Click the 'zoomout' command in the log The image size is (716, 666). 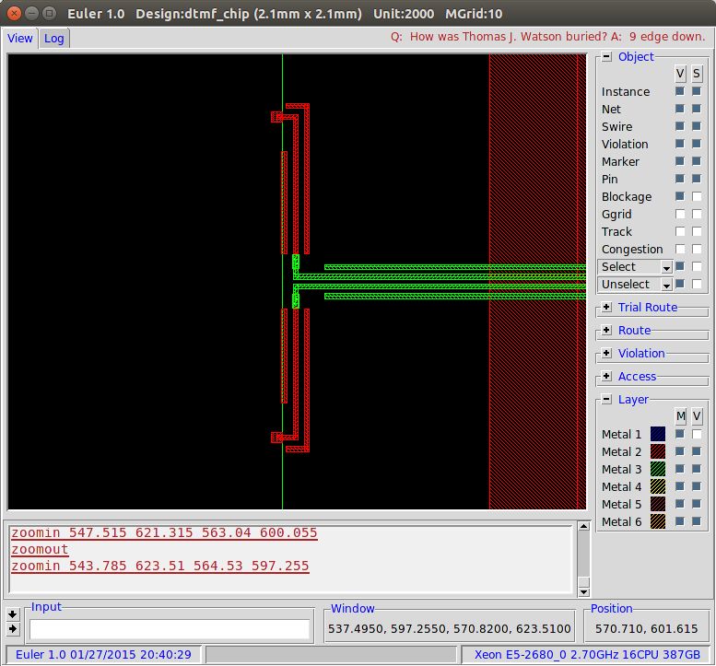[40, 549]
